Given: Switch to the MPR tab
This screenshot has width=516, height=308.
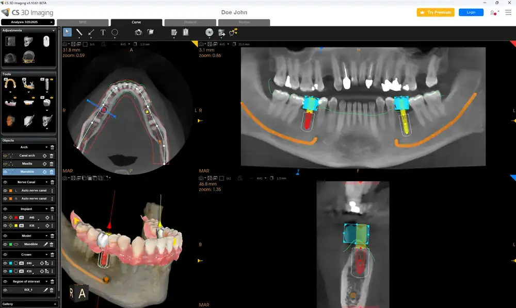Looking at the screenshot, I should pyautogui.click(x=83, y=22).
